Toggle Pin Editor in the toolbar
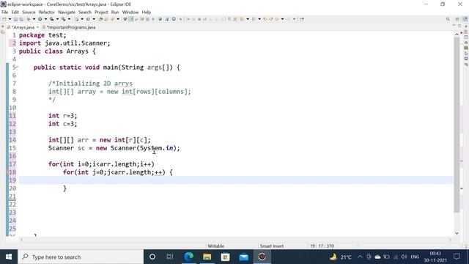The image size is (469, 264). click(x=301, y=19)
